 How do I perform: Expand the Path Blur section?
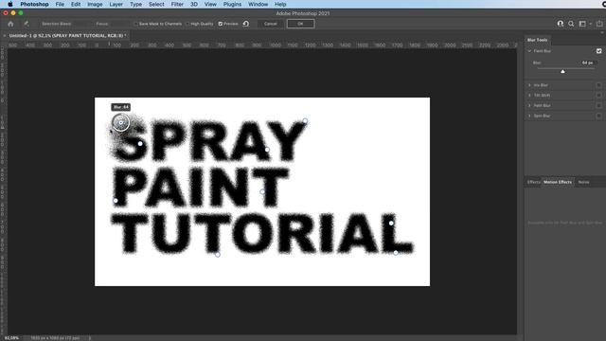529,105
